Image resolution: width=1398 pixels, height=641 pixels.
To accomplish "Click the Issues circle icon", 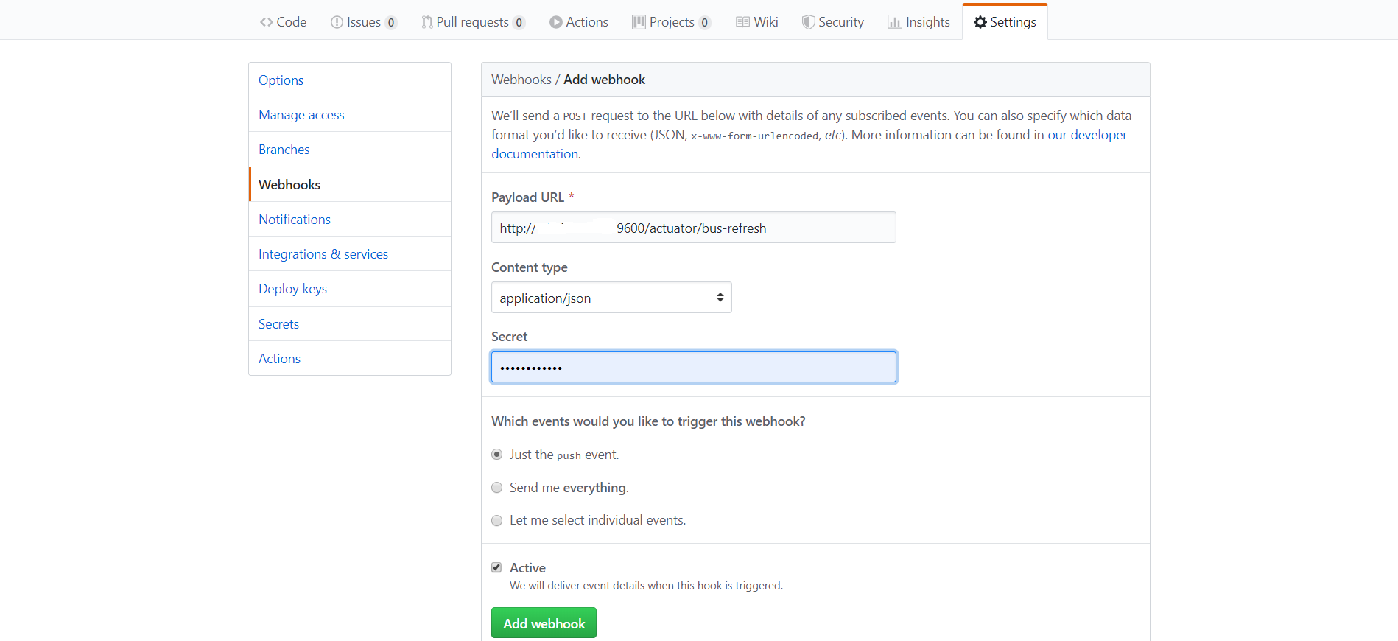I will coord(337,22).
